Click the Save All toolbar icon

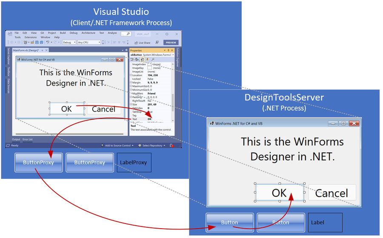(42, 42)
